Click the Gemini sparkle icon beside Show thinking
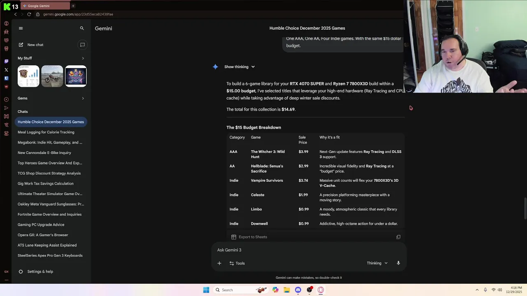 [x=215, y=67]
